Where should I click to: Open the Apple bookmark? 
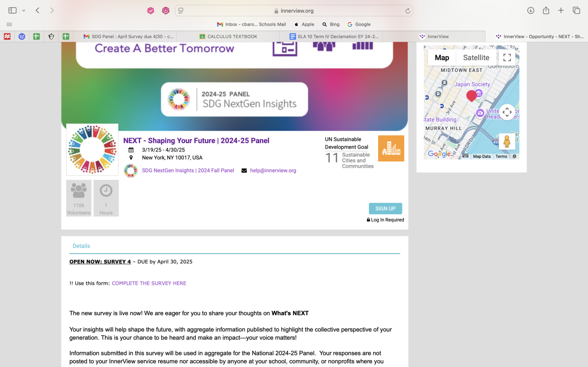[x=304, y=24]
